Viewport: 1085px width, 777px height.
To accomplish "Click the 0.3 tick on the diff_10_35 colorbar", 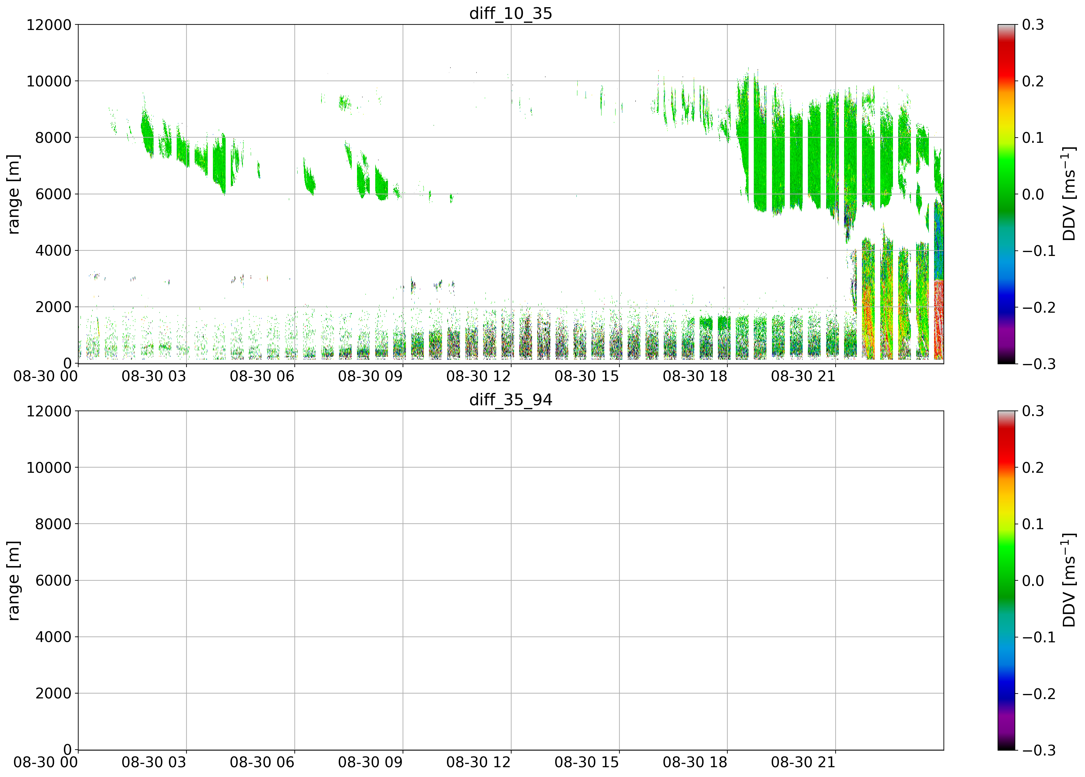I will (1033, 25).
